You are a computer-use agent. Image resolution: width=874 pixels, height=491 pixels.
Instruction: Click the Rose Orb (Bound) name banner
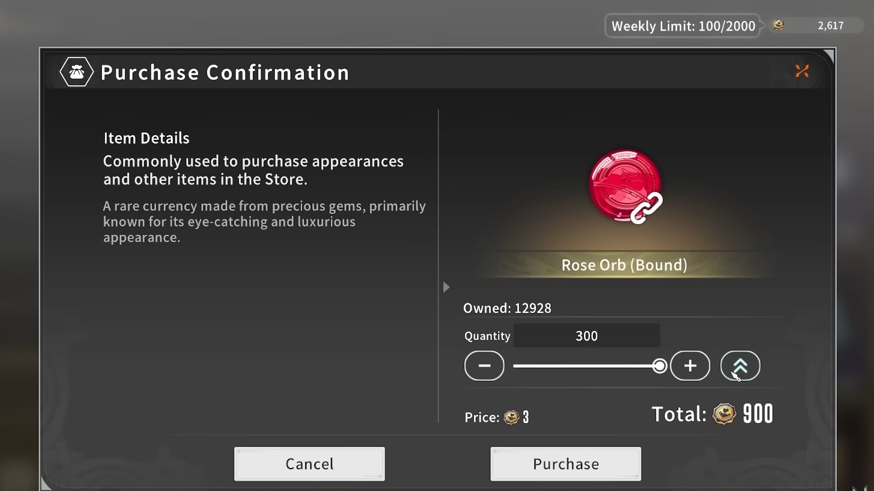click(x=624, y=265)
